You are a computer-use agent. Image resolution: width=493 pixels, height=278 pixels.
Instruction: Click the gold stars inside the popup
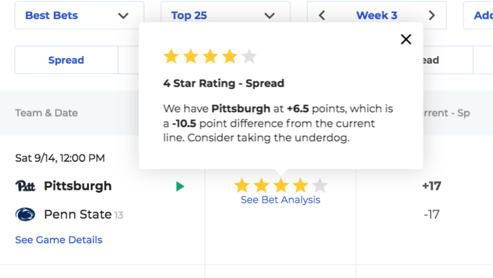coord(210,57)
